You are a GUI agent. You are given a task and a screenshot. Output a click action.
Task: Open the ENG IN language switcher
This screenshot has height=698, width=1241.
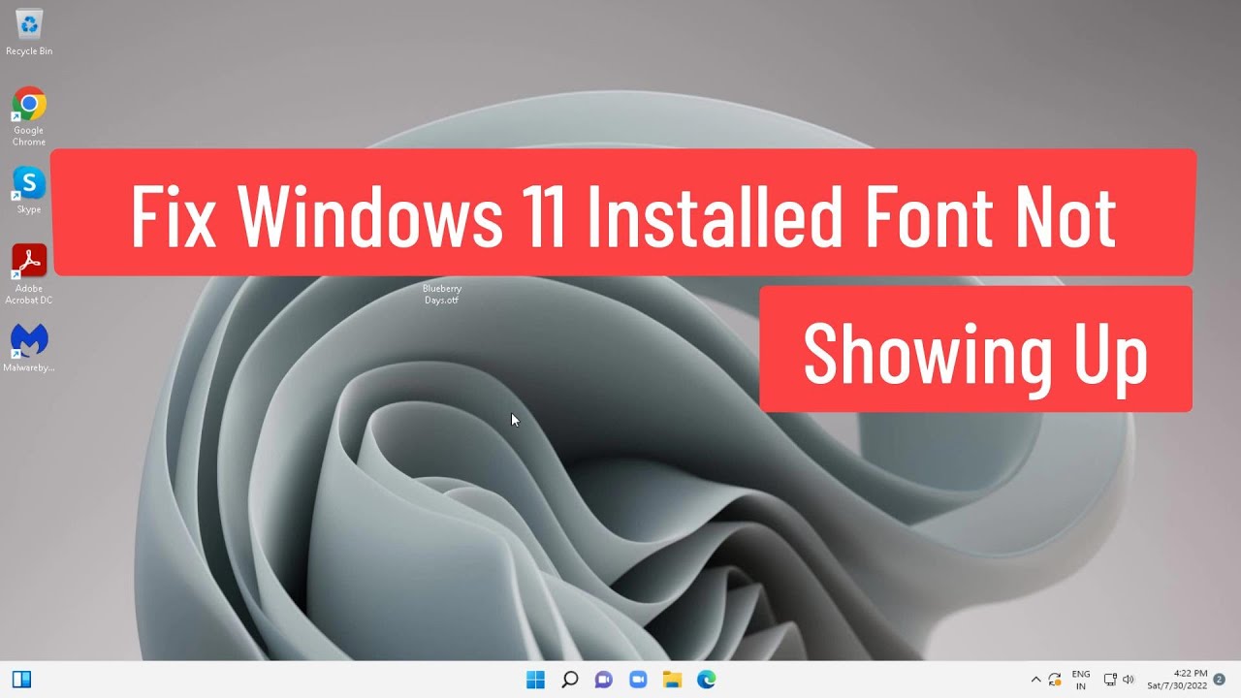pos(1081,680)
